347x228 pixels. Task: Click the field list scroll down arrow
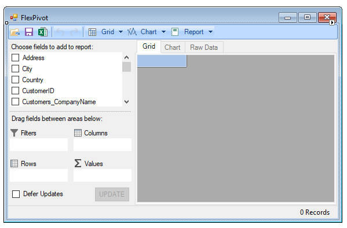[127, 102]
